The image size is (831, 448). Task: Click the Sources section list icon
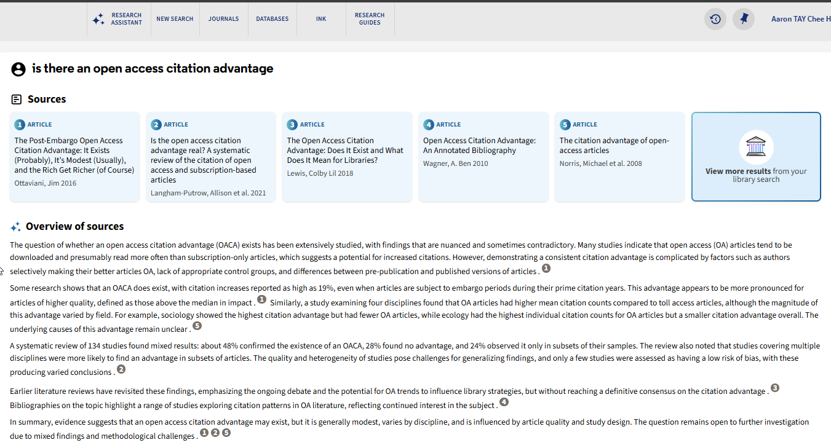click(x=17, y=99)
